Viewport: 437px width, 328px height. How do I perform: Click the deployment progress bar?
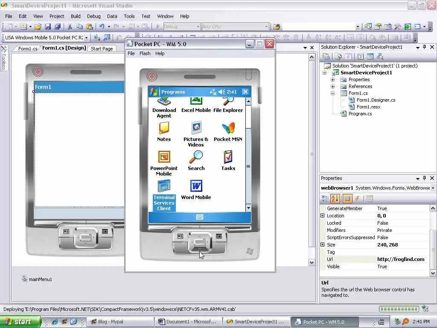coord(399,309)
